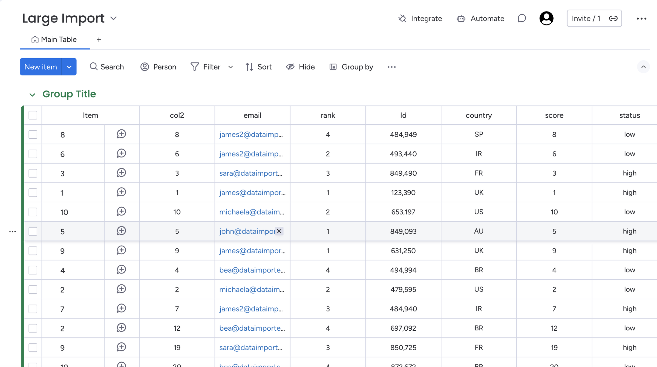Click the rank column header
Image resolution: width=657 pixels, height=367 pixels.
pyautogui.click(x=328, y=115)
